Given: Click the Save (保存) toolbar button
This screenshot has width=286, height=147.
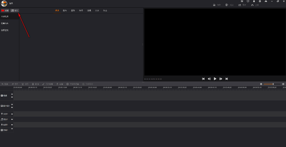Looking at the screenshot, I should pos(217,5).
